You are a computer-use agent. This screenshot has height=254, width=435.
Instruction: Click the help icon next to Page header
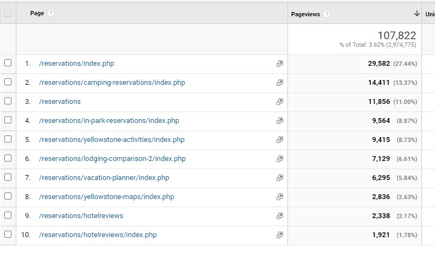[x=51, y=14]
